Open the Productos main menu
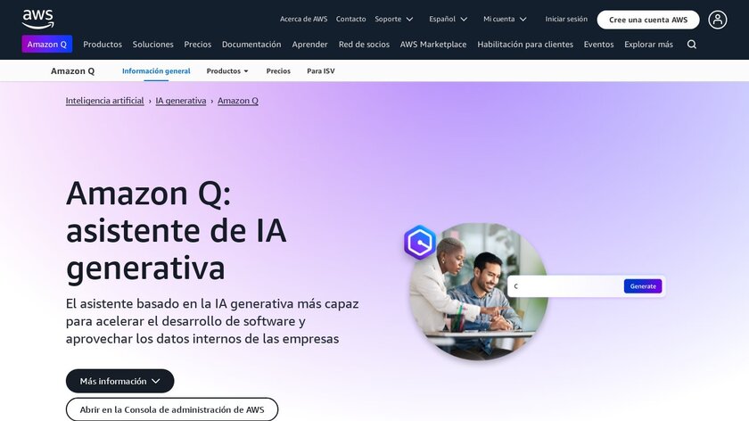Viewport: 749px width, 421px height. [x=103, y=45]
